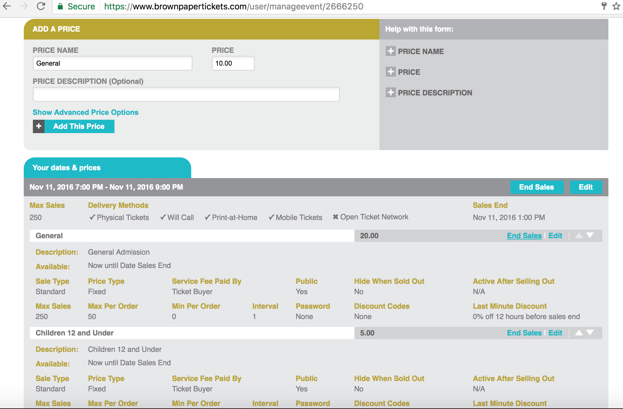Expand the PRICE DESCRIPTION help section
This screenshot has width=623, height=409.
tap(391, 92)
